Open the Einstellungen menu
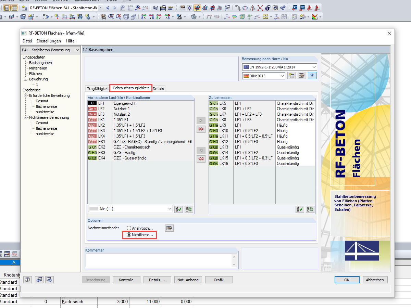The image size is (411, 308). [x=49, y=41]
